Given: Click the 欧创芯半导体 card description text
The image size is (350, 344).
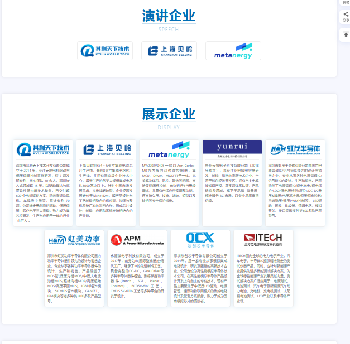Looking at the screenshot, I should point(200,278).
